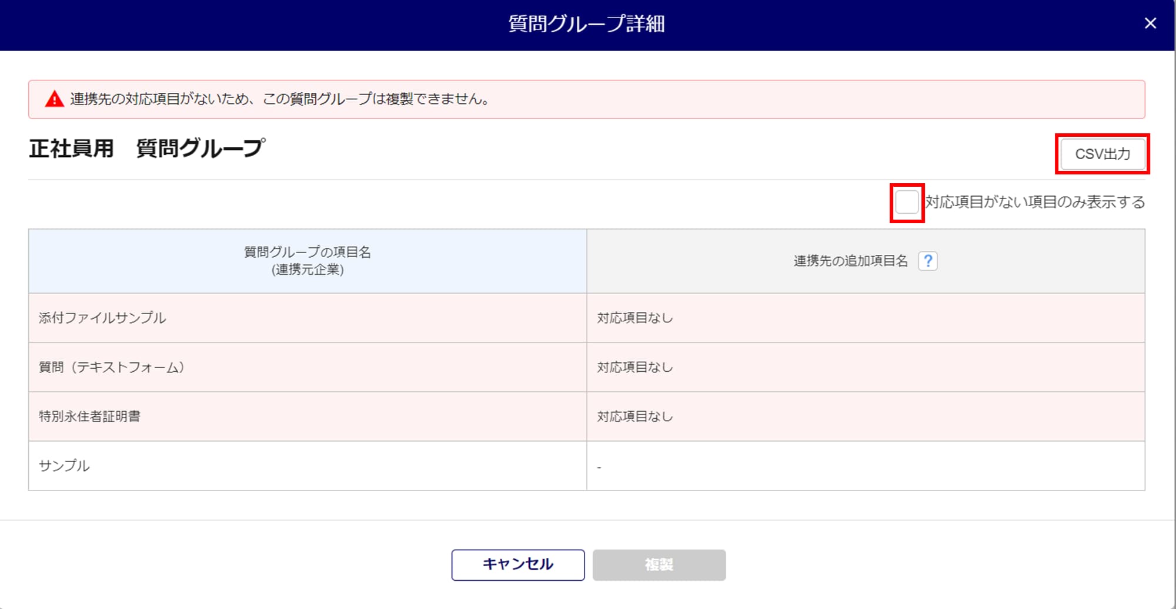This screenshot has width=1176, height=609.
Task: Select the 質問グループの項目名 column header
Action: point(308,261)
